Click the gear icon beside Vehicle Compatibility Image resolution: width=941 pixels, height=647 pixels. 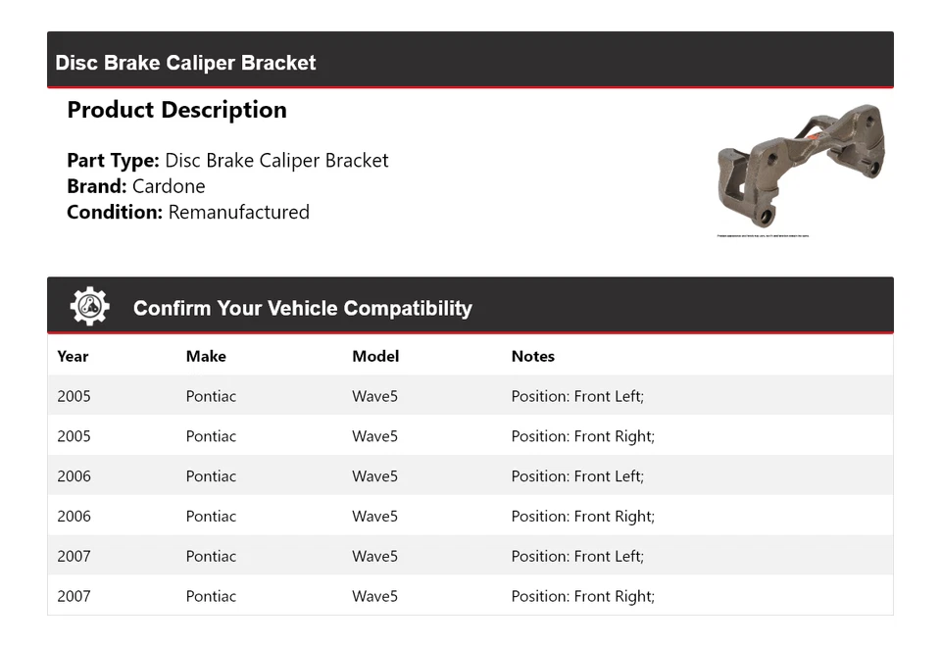pyautogui.click(x=89, y=307)
